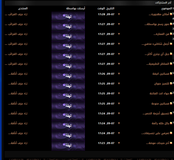Viewport: 174px width, 160px height.
Task: Open the arrow next to the 17:23 post
Action: (119, 143)
